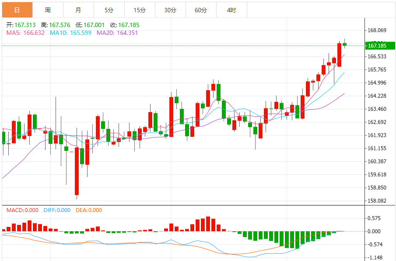Click the 0.000 MACD axis label

coord(374,231)
